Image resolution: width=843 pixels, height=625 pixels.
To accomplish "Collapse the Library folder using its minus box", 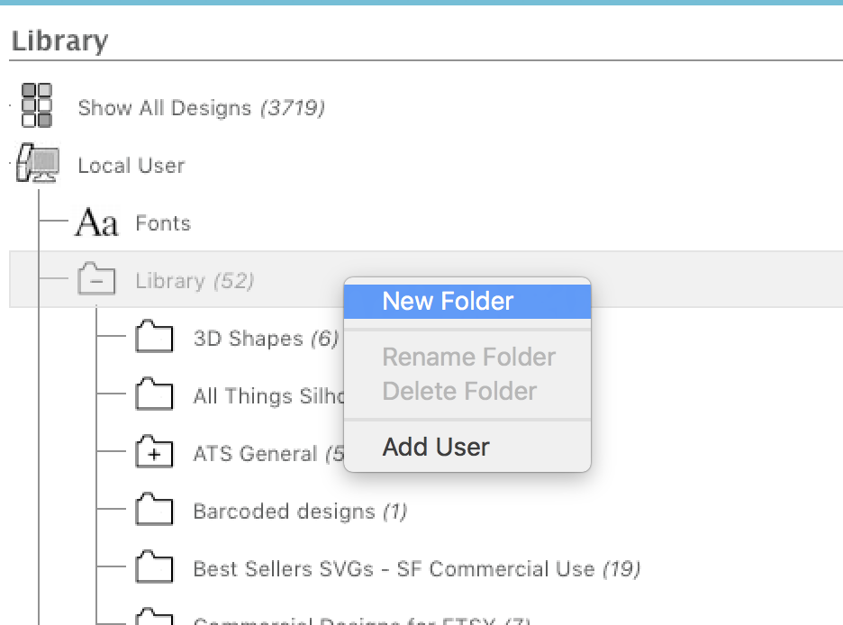I will pos(97,280).
